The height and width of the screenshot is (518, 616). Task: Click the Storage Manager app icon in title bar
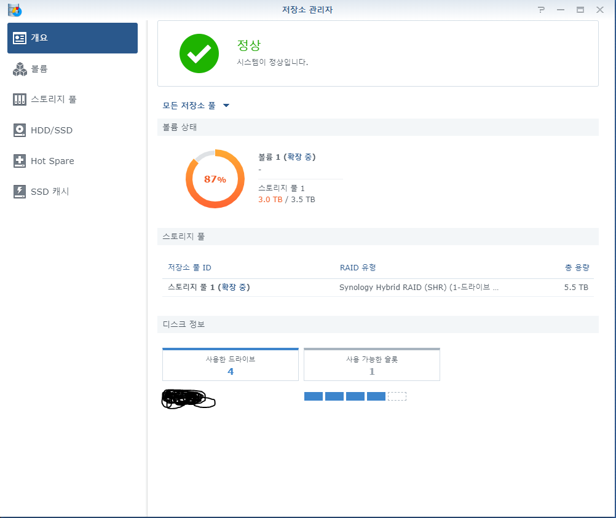(15, 10)
